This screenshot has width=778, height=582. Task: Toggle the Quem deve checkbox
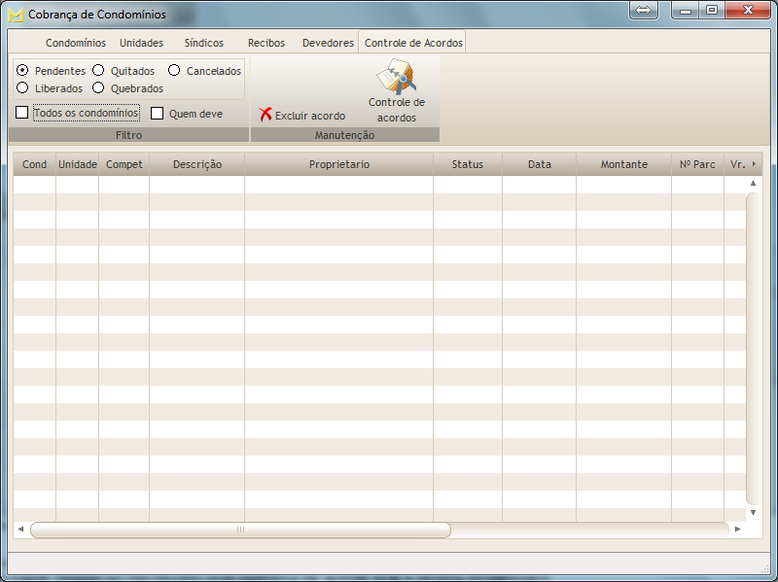click(157, 113)
